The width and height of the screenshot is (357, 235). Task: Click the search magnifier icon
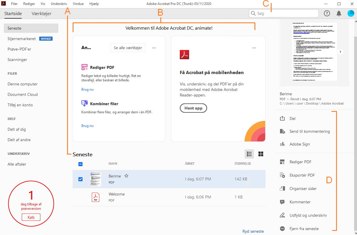click(253, 13)
